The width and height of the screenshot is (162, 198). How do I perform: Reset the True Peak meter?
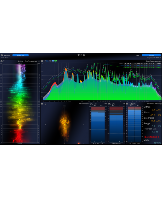point(114,104)
